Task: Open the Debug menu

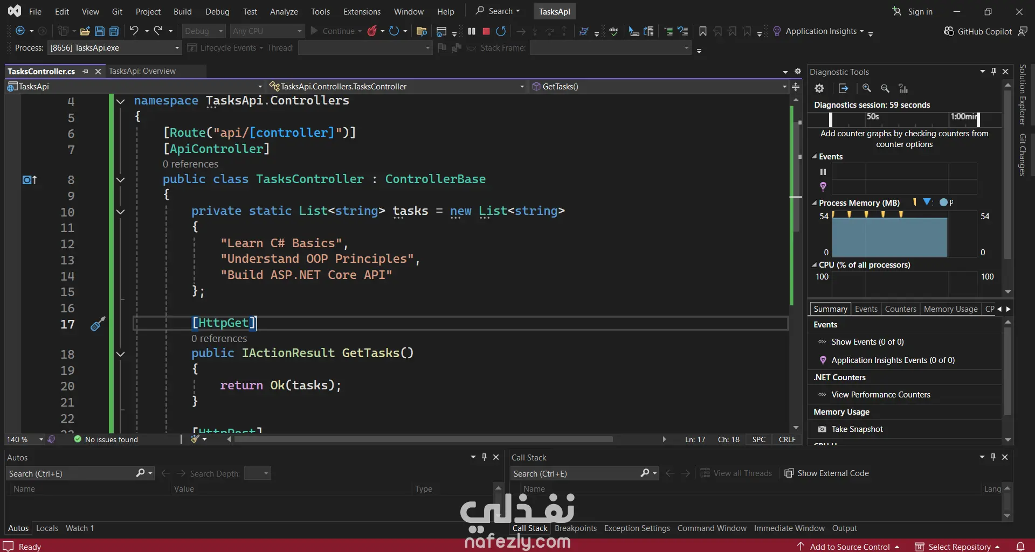Action: click(217, 11)
